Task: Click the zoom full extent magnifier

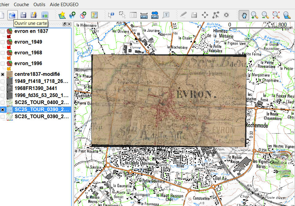Action: coord(276,15)
